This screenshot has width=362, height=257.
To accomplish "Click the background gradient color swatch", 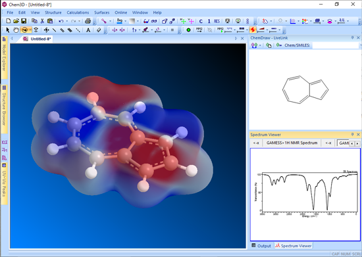I will (132, 21).
